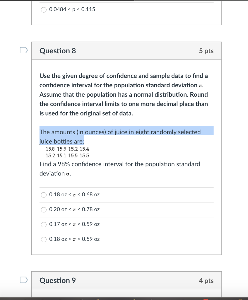Click the highlighted 'juice bottles are:' line
The width and height of the screenshot is (248, 300).
pos(62,142)
